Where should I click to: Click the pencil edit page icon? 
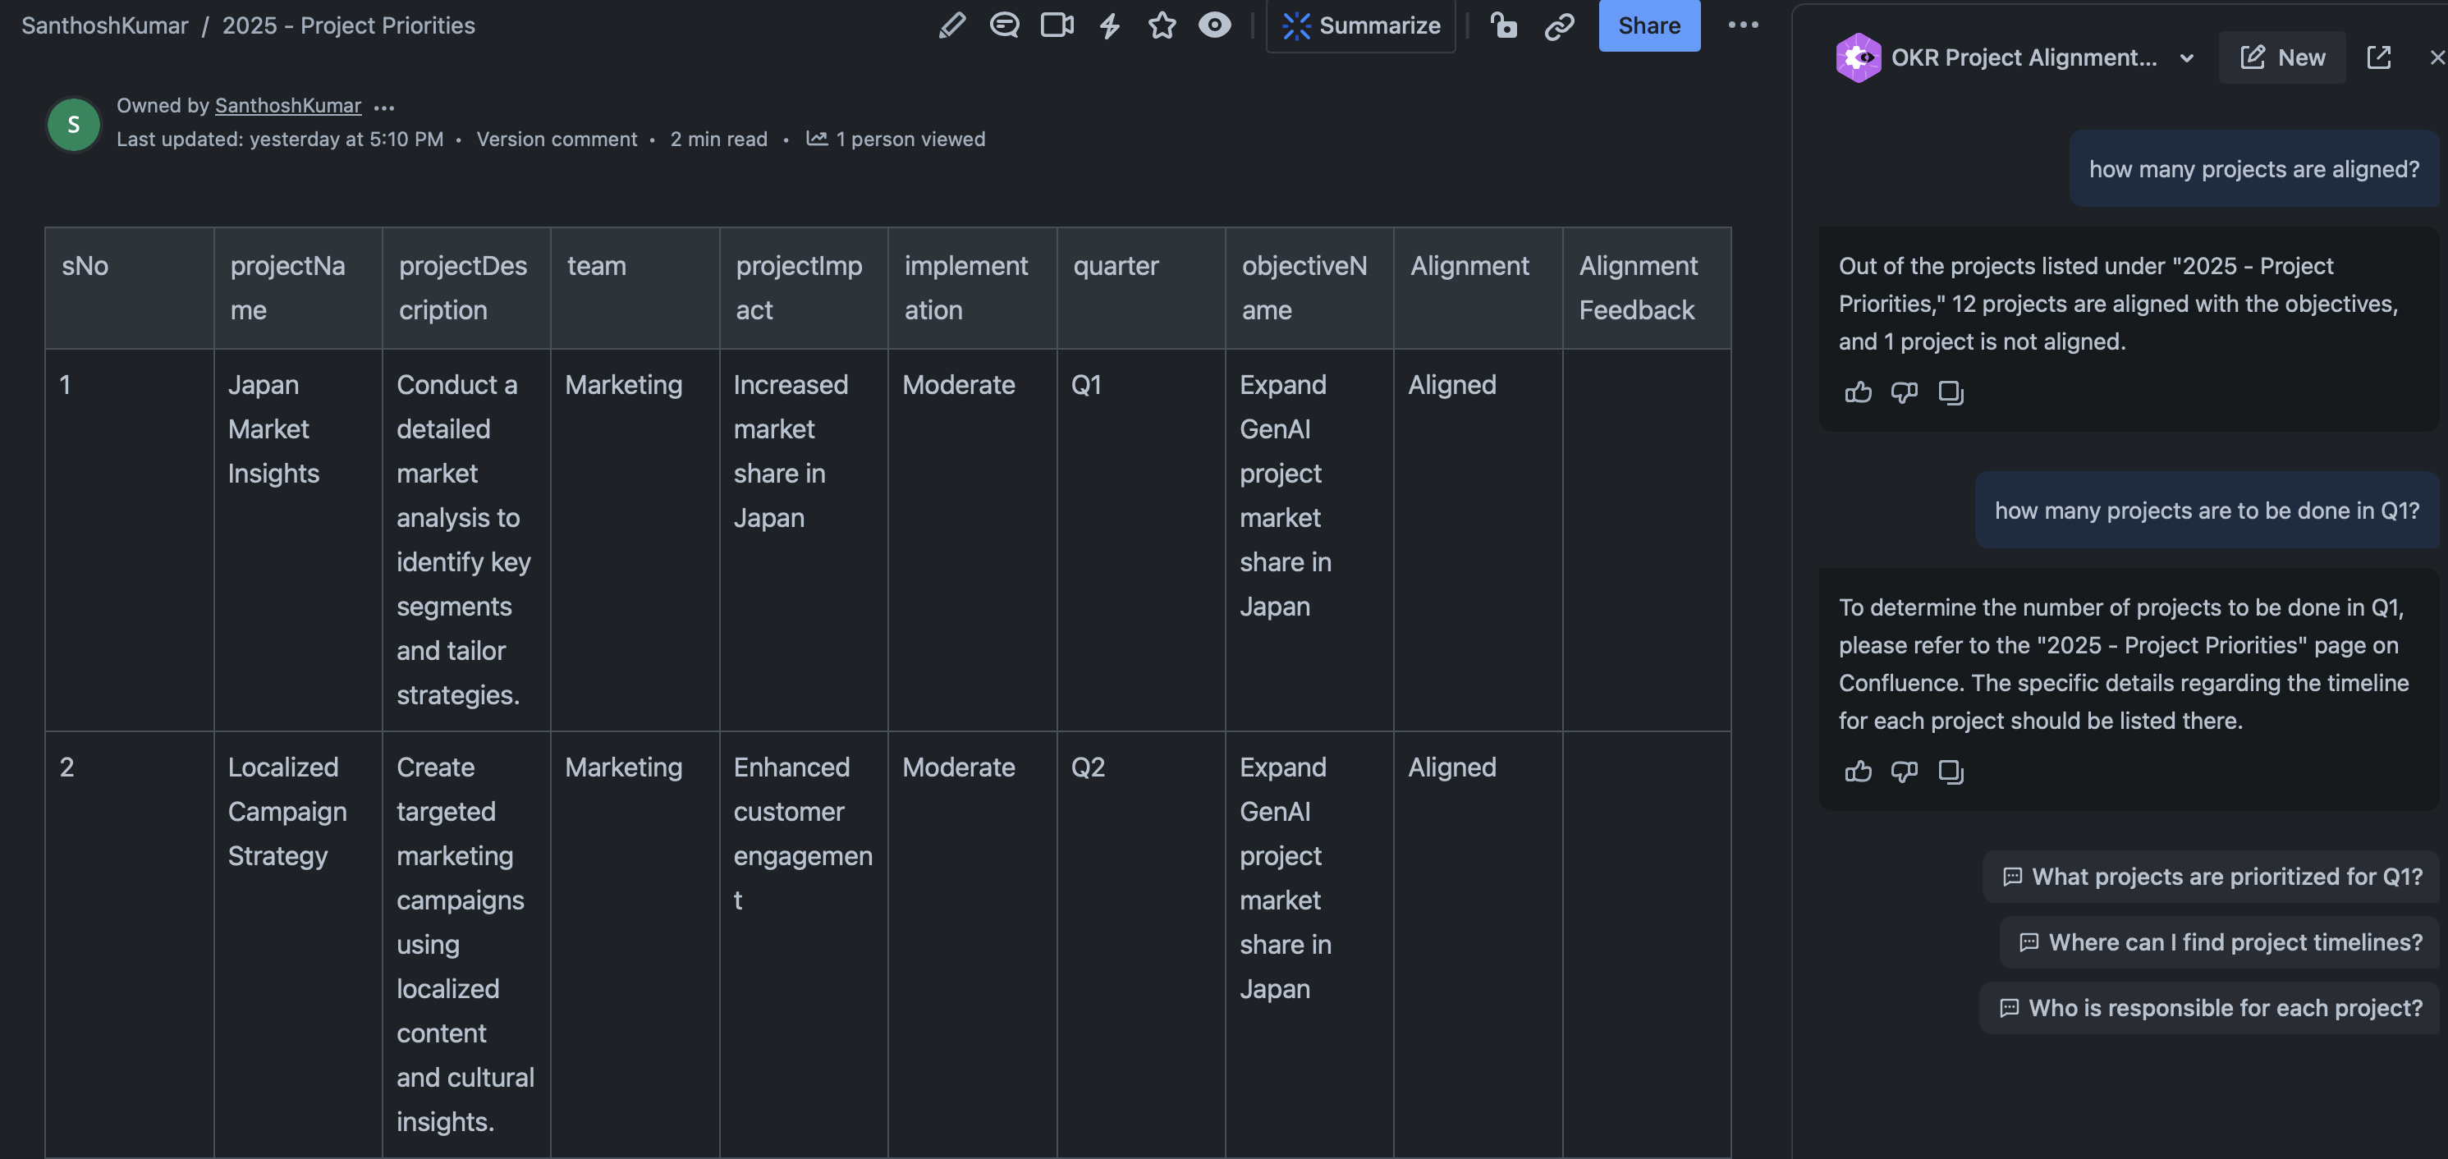951,25
